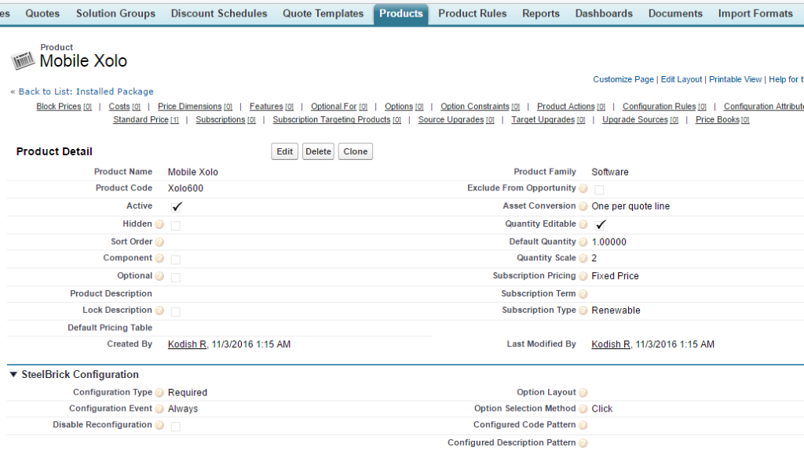Toggle the Lock Description checkbox

(176, 311)
